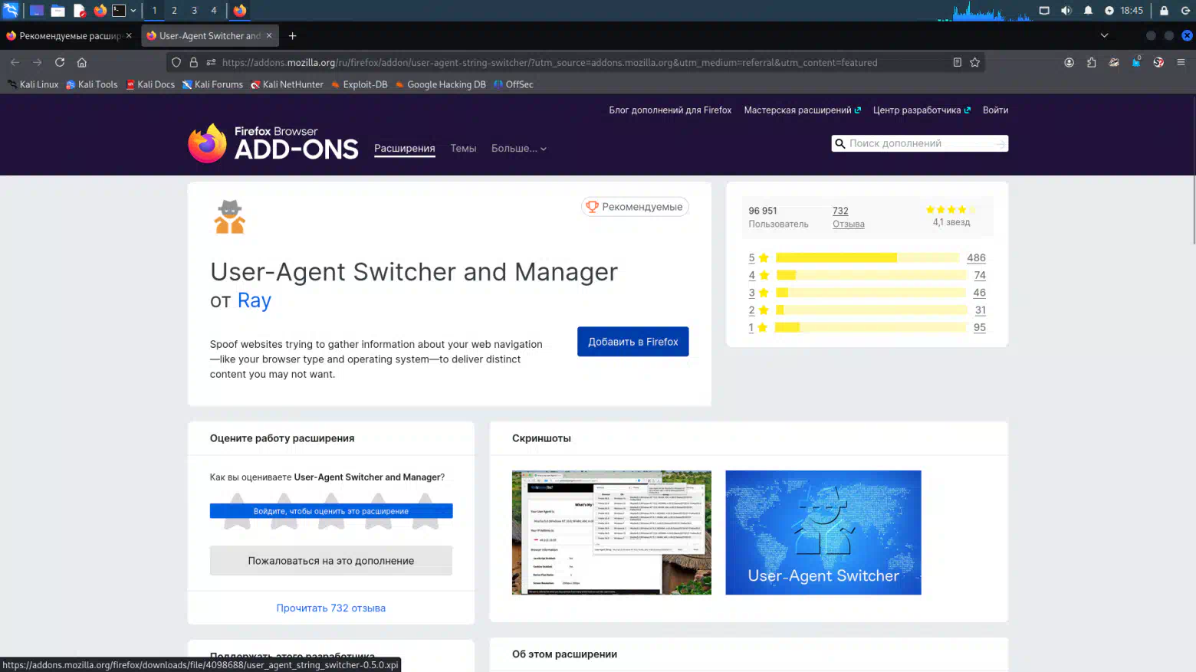Viewport: 1196px width, 672px height.
Task: Open the volume control in system tray
Action: tap(1066, 11)
